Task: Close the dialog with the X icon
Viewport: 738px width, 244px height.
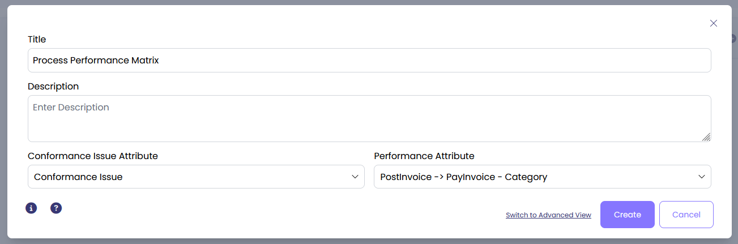Action: click(714, 23)
